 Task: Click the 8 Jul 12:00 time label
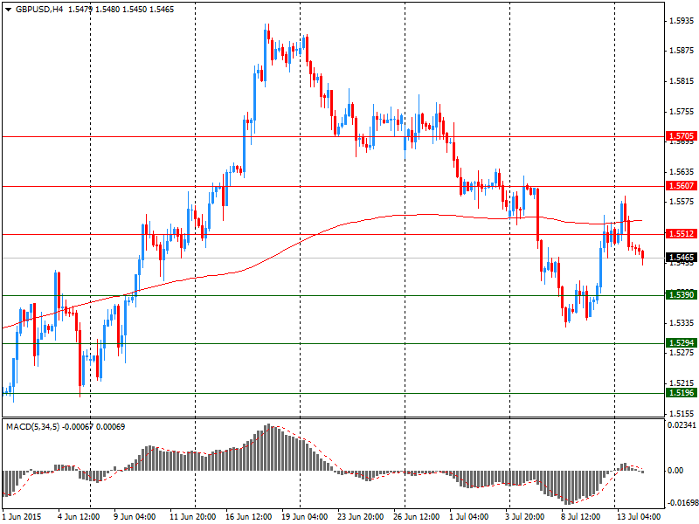click(x=580, y=517)
